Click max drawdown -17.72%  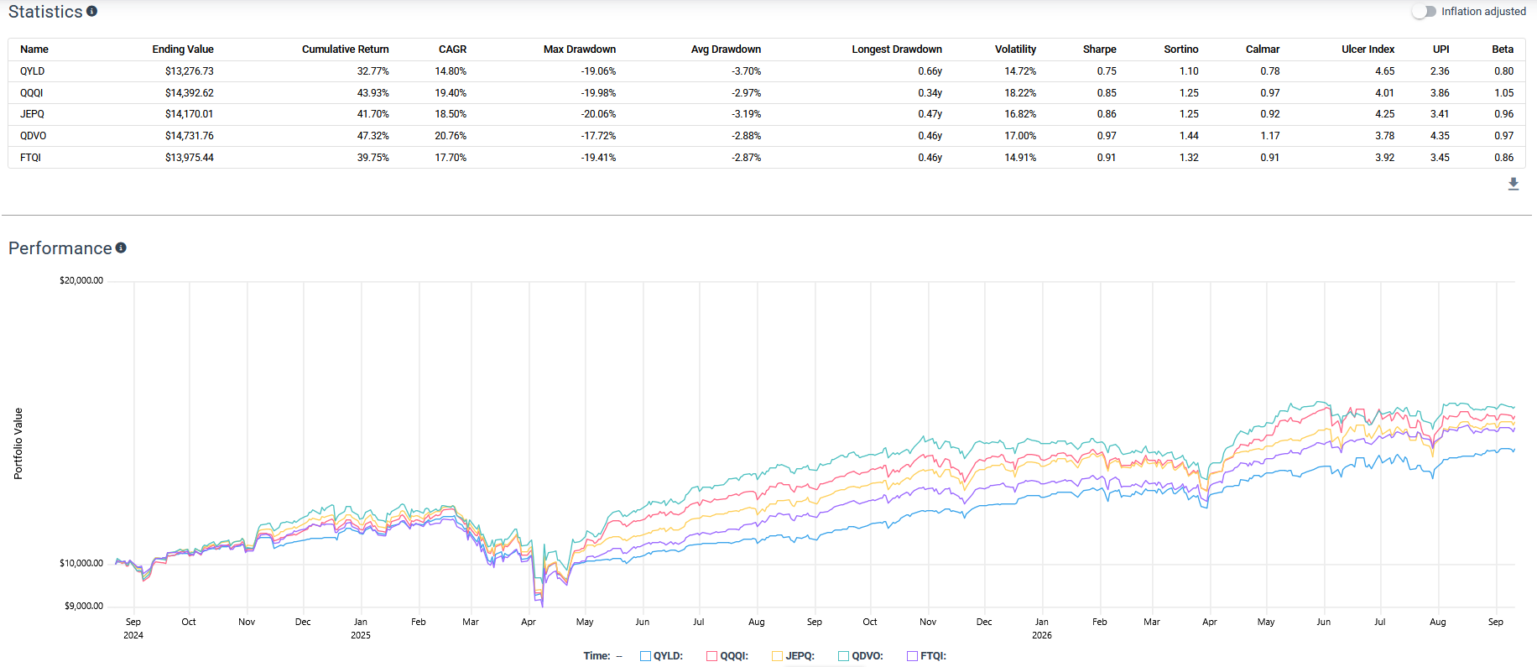(x=598, y=136)
